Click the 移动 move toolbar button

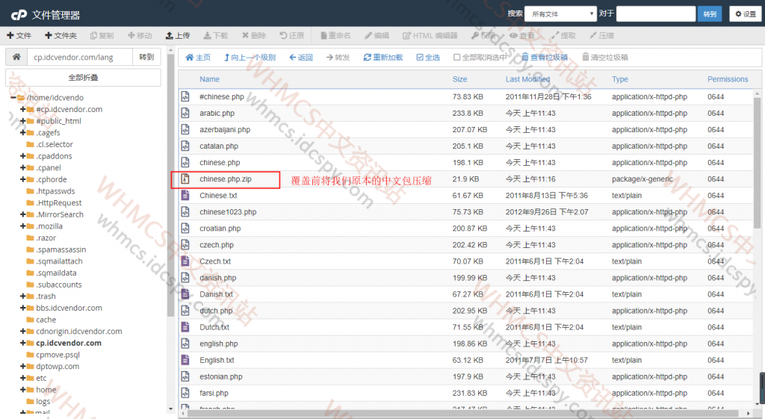point(140,36)
